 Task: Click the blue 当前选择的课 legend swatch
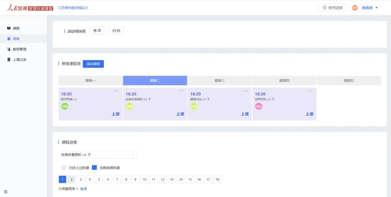click(94, 168)
